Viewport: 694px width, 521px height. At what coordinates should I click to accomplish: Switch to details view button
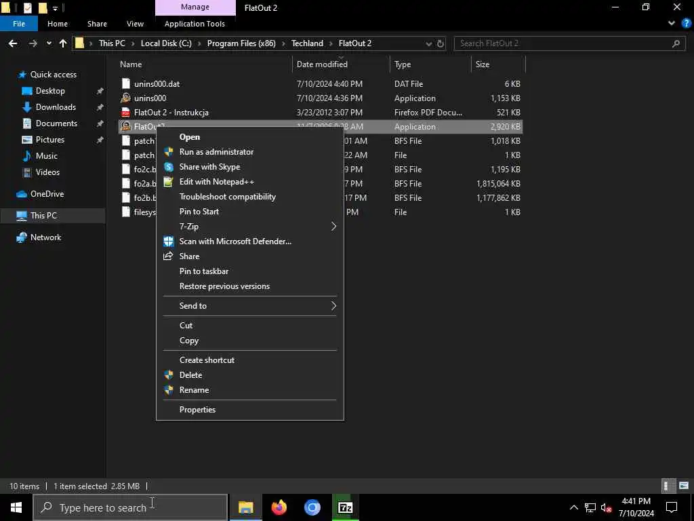click(x=667, y=486)
